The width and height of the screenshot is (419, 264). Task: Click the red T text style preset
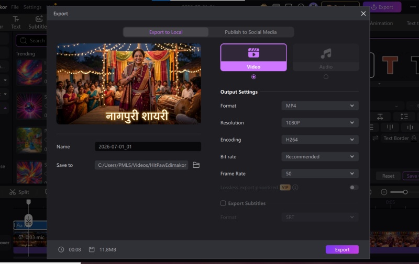(x=390, y=65)
